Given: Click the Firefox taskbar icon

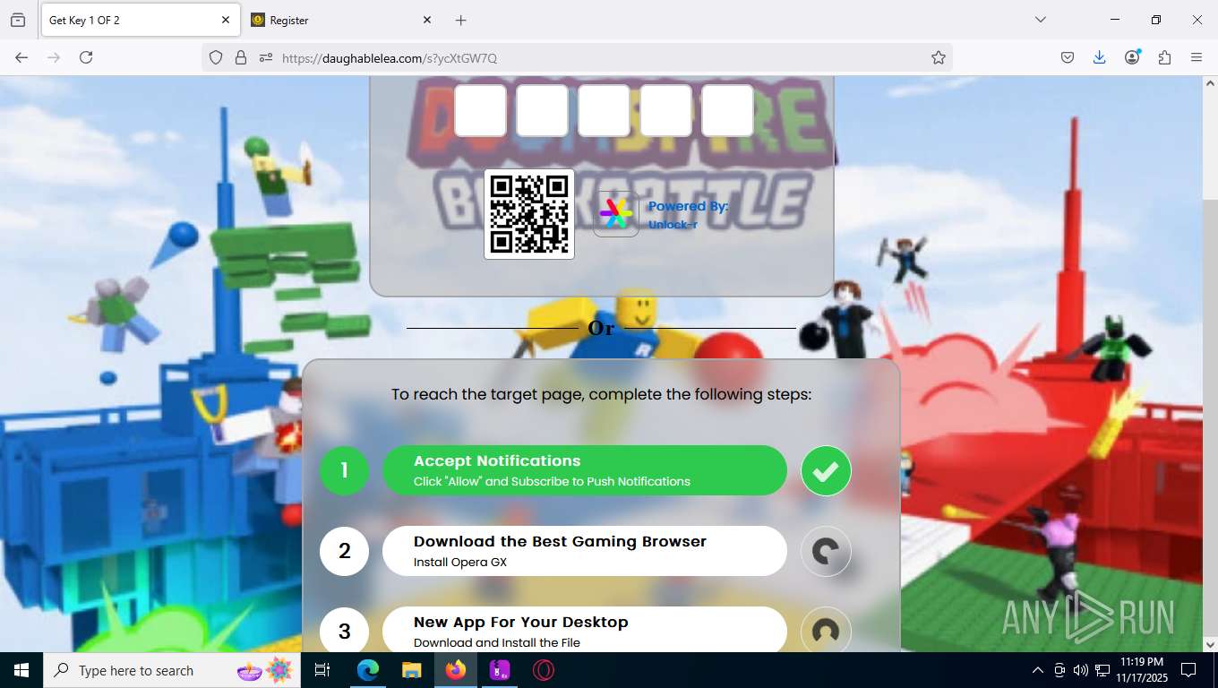Looking at the screenshot, I should tap(456, 670).
